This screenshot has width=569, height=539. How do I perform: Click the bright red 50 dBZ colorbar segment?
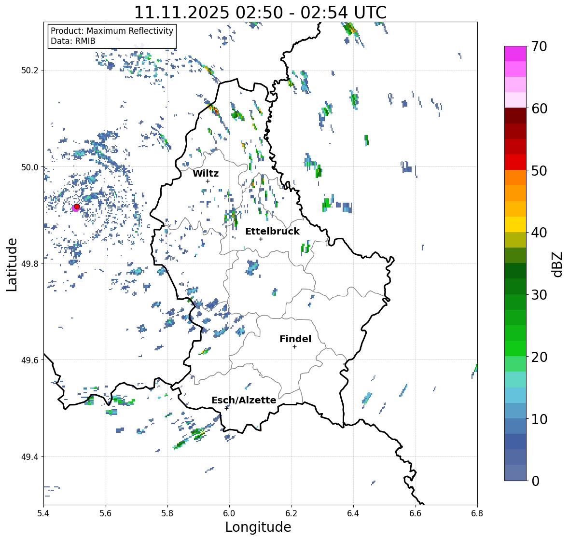pos(515,162)
